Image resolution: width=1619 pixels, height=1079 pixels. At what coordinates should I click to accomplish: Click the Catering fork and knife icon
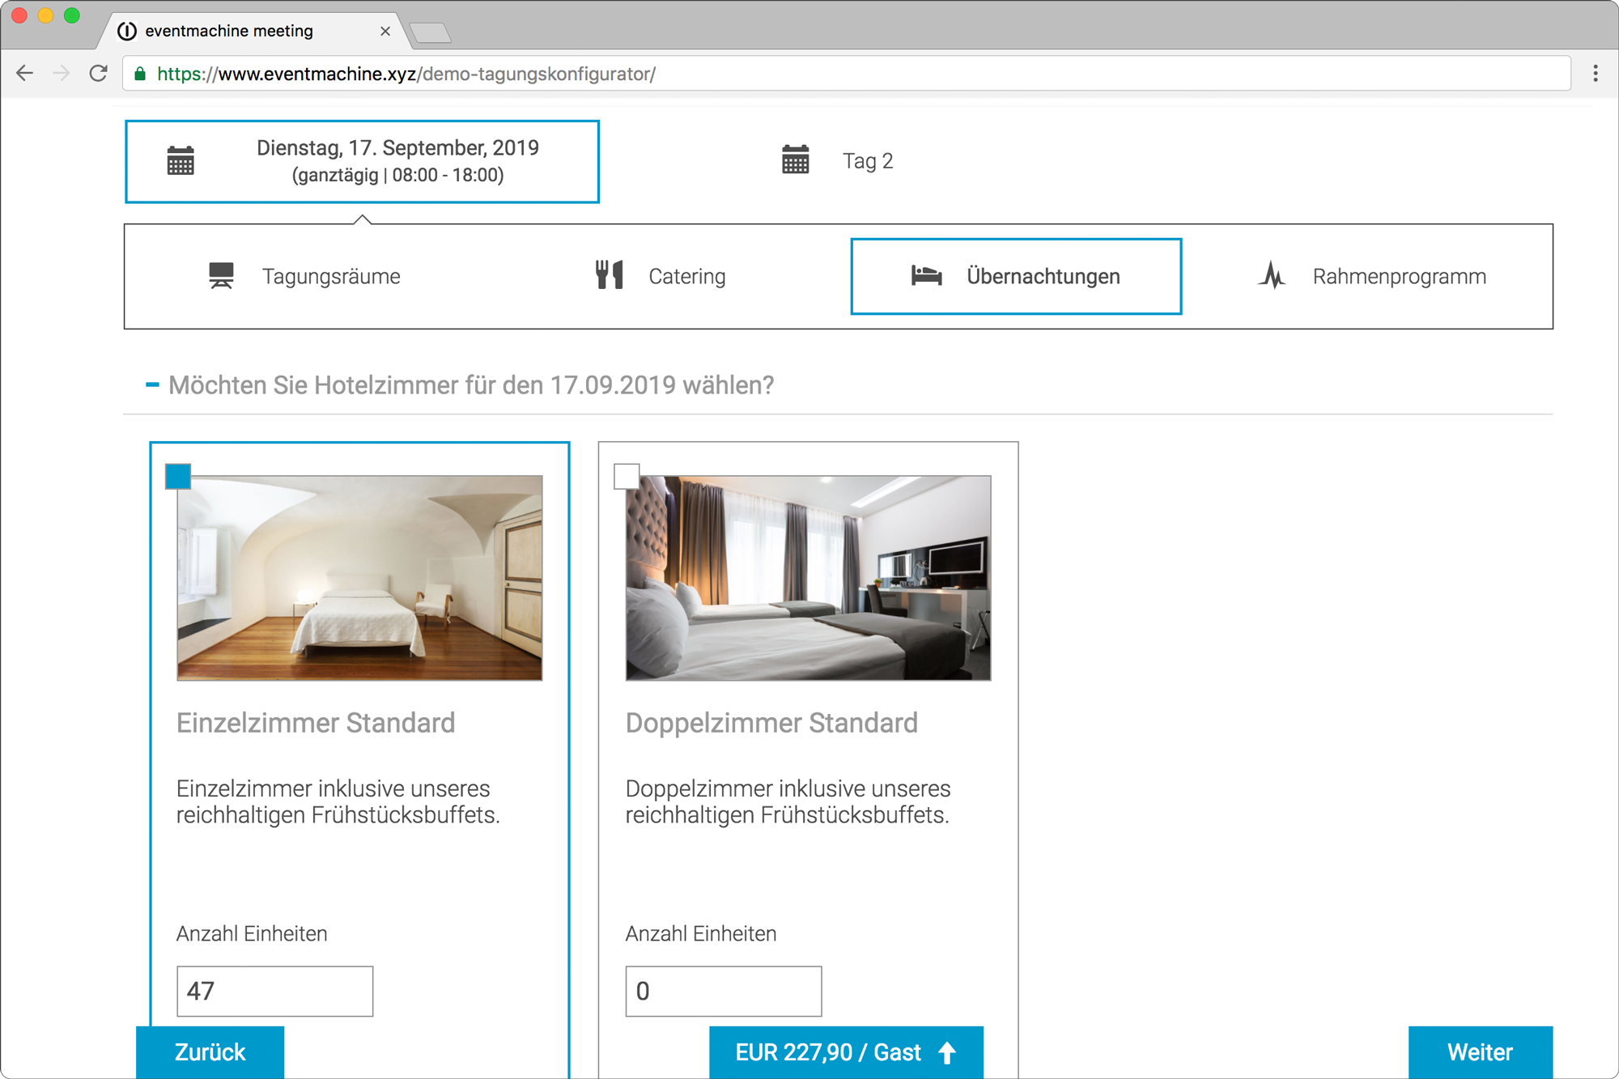click(x=609, y=276)
